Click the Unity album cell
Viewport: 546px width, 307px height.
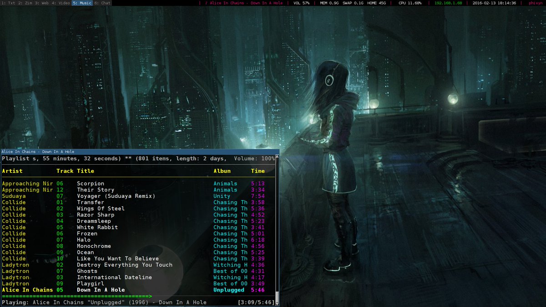pyautogui.click(x=222, y=196)
